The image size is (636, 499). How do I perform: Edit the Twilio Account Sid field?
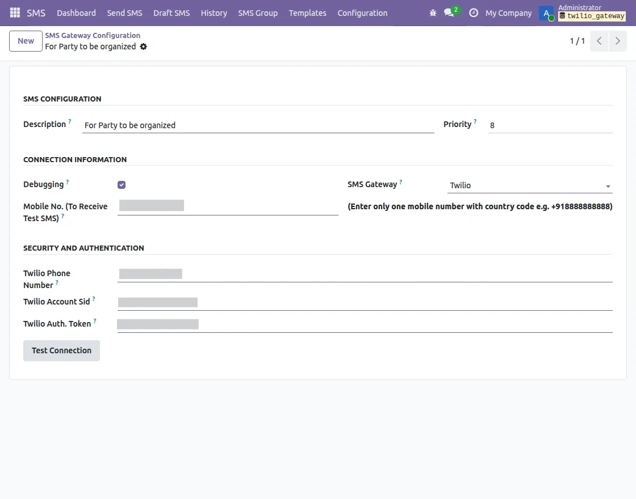pos(365,303)
